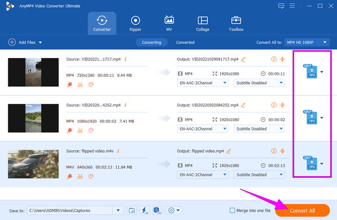This screenshot has width=337, height=220.
Task: Show output info for VID20221029091717.mp4
Action: (x=274, y=59)
